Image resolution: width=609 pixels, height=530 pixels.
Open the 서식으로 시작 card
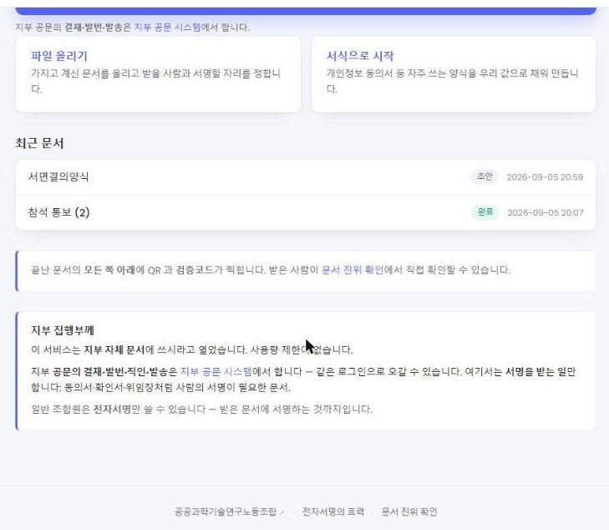tap(454, 74)
